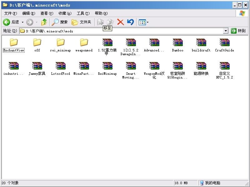This screenshot has height=187, width=250.
Task: Select the Bamboo archive icon
Action: pos(178,42)
